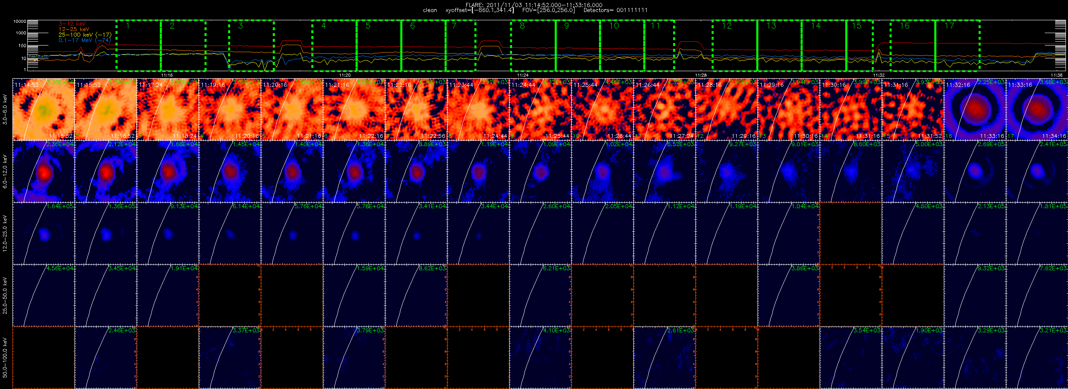1068x389 pixels.
Task: Click the 'Detectors= 001111111' header text
Action: click(615, 10)
